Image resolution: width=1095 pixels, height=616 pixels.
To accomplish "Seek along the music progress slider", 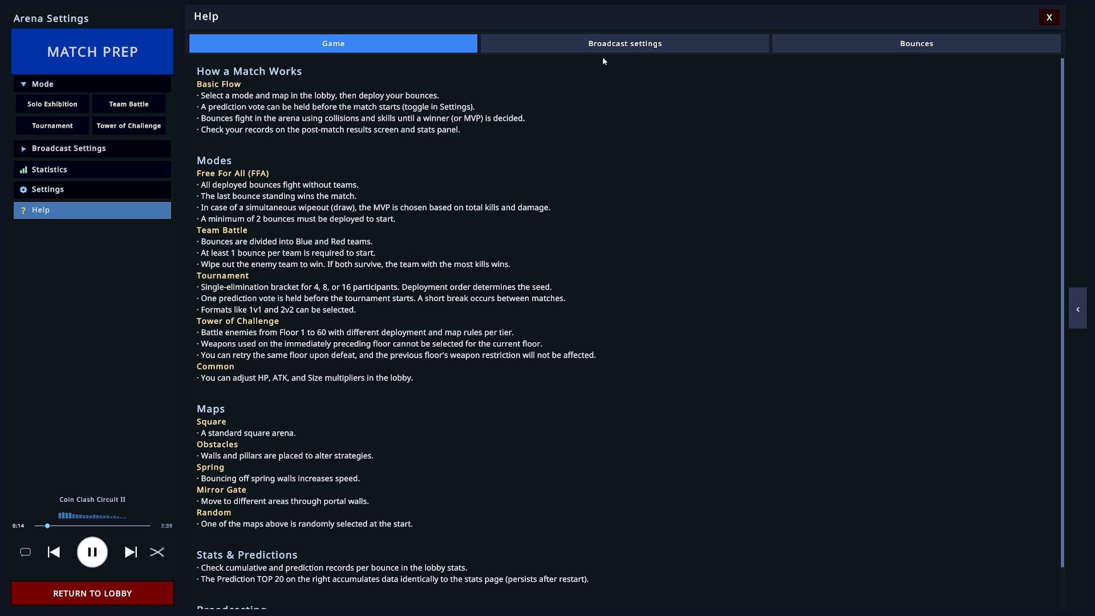I will click(x=92, y=526).
